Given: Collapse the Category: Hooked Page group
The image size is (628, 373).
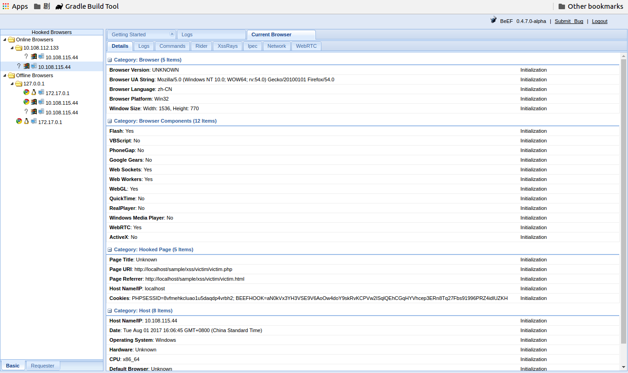Looking at the screenshot, I should (x=110, y=250).
